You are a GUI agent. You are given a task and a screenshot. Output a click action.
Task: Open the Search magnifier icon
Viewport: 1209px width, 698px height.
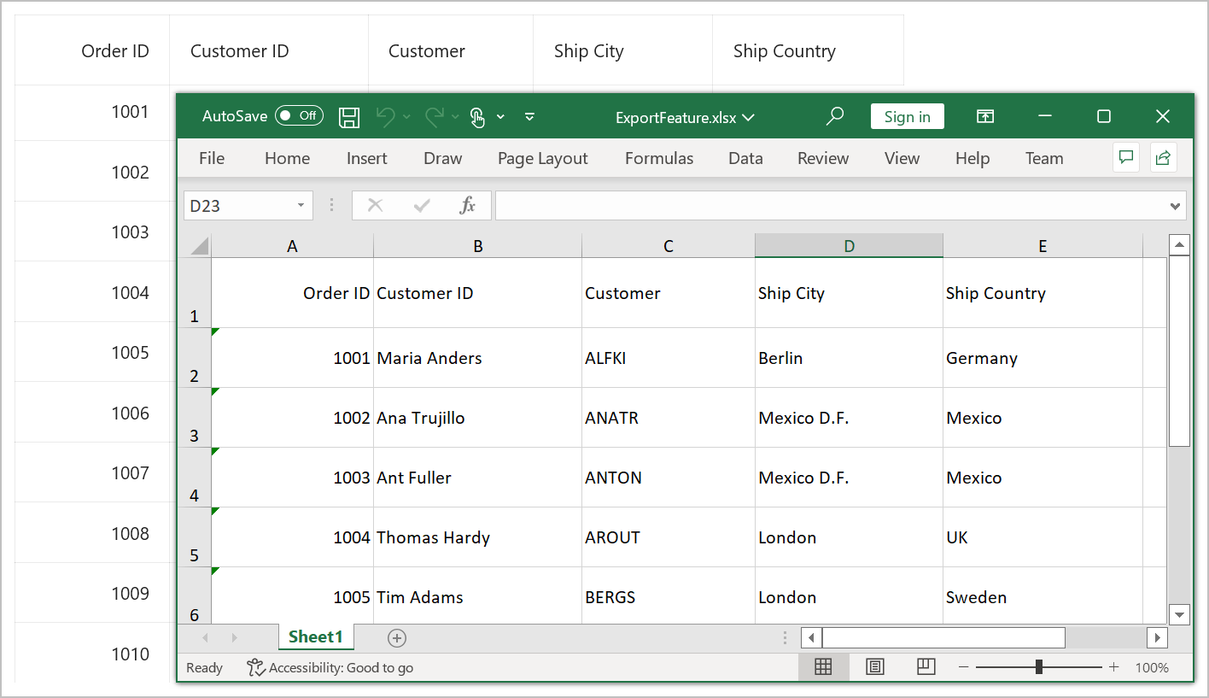tap(835, 116)
